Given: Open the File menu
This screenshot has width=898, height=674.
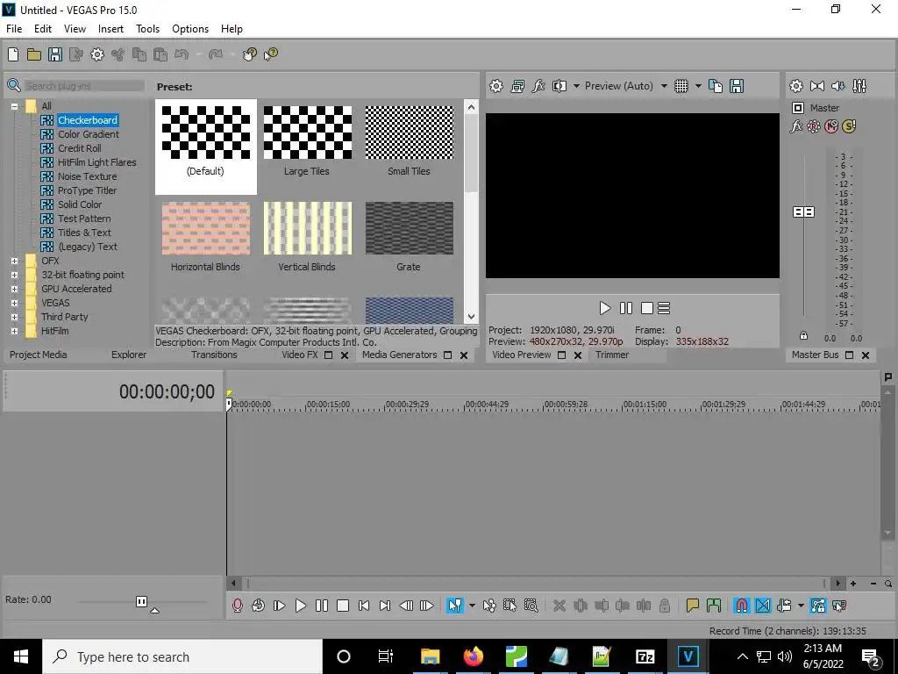Looking at the screenshot, I should pyautogui.click(x=14, y=29).
